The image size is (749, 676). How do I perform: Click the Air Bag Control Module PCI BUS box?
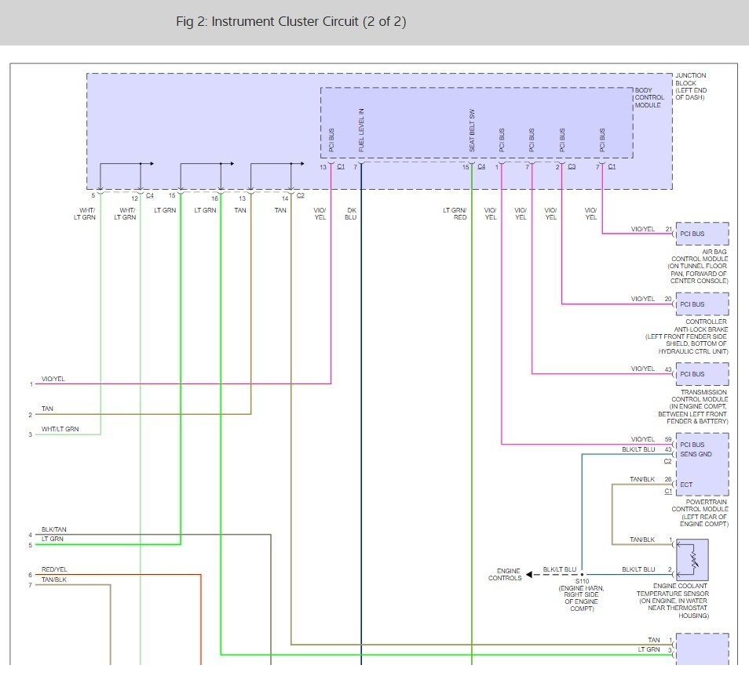click(702, 234)
